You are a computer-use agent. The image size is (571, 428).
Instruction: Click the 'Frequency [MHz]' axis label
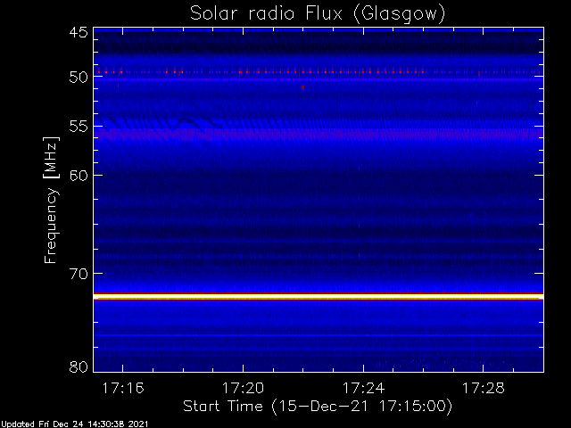(x=51, y=200)
